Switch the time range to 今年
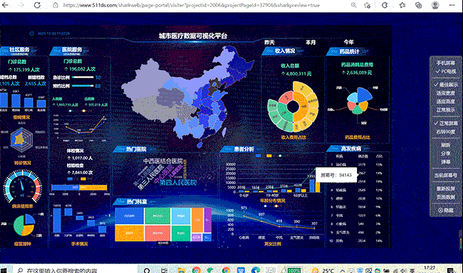This screenshot has width=463, height=273. 348,42
